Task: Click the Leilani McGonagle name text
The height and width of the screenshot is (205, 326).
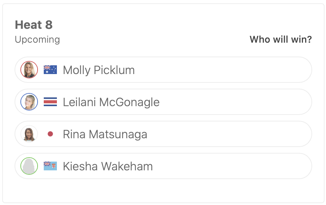Action: coord(111,102)
